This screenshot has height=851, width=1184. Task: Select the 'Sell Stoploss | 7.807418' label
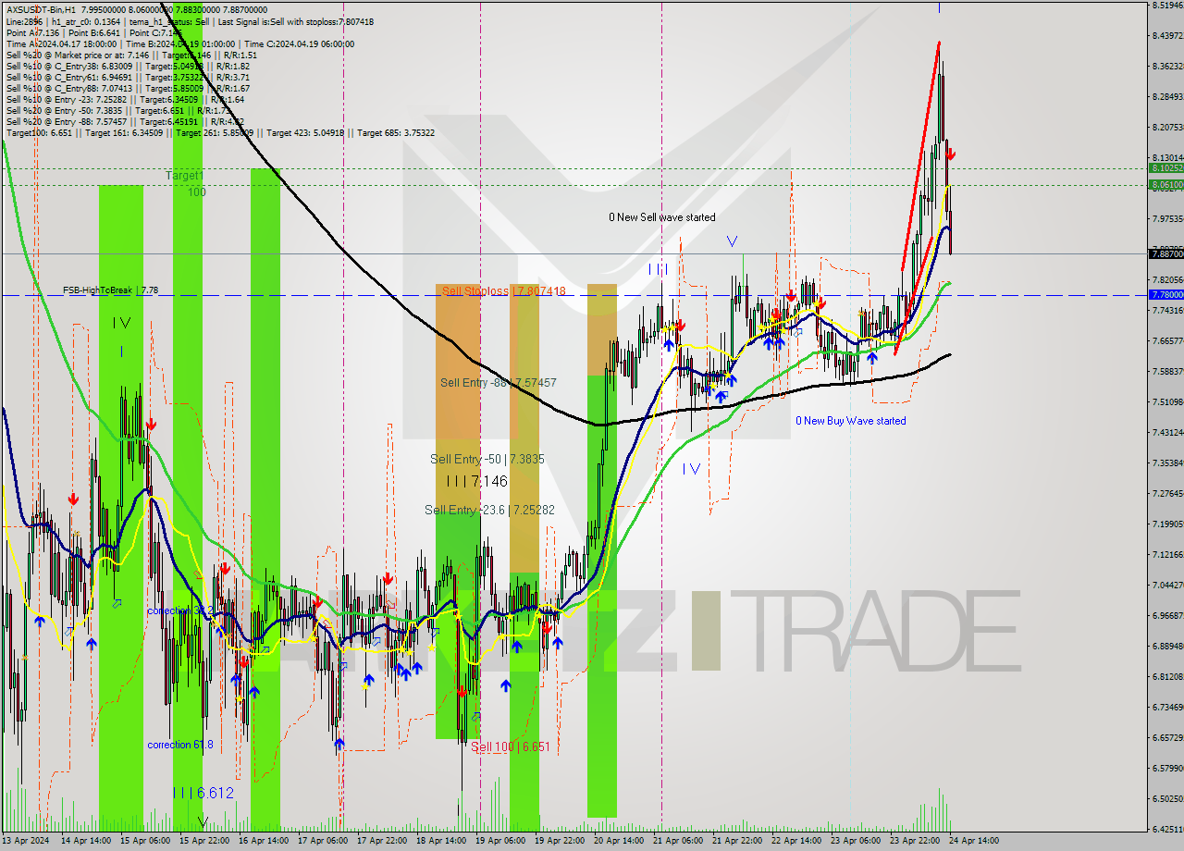[503, 290]
